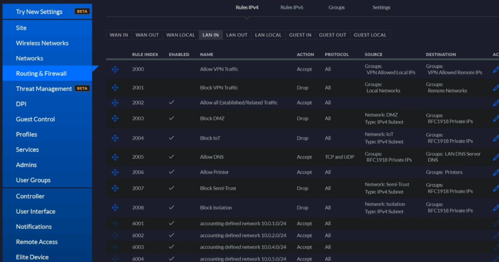Open Guest Control settings
Screen dimensions: 499x262
pyautogui.click(x=47, y=119)
